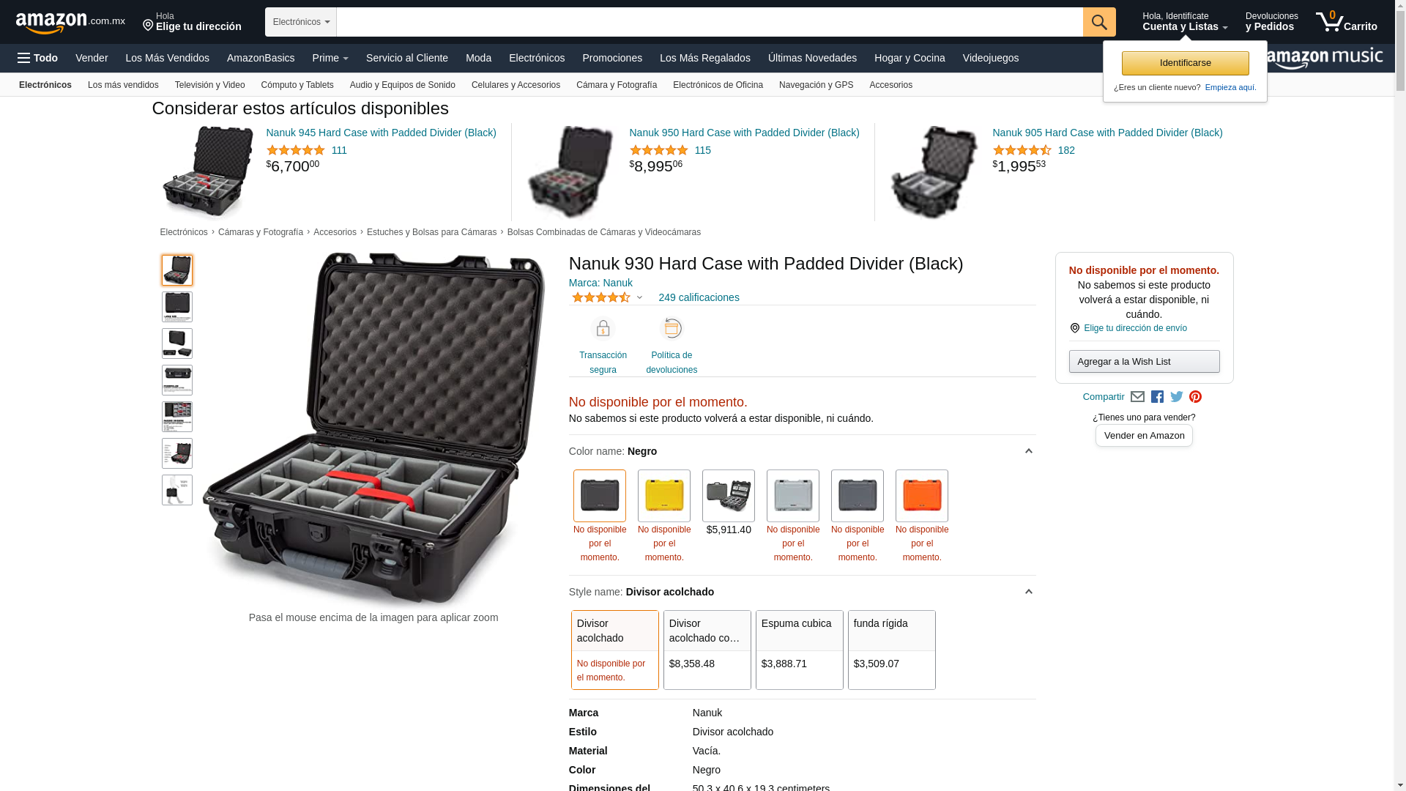Share product via email icon
Screen dimensions: 1406x791
point(1137,397)
